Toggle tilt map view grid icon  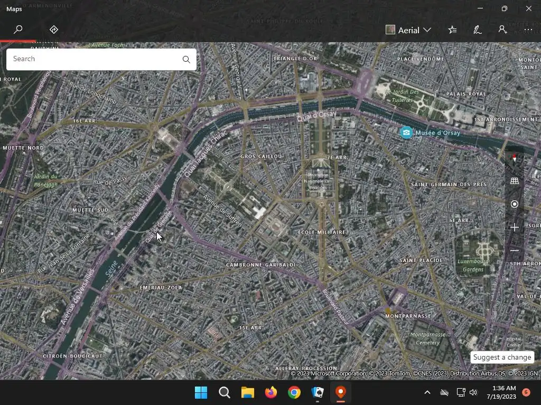[x=515, y=181]
